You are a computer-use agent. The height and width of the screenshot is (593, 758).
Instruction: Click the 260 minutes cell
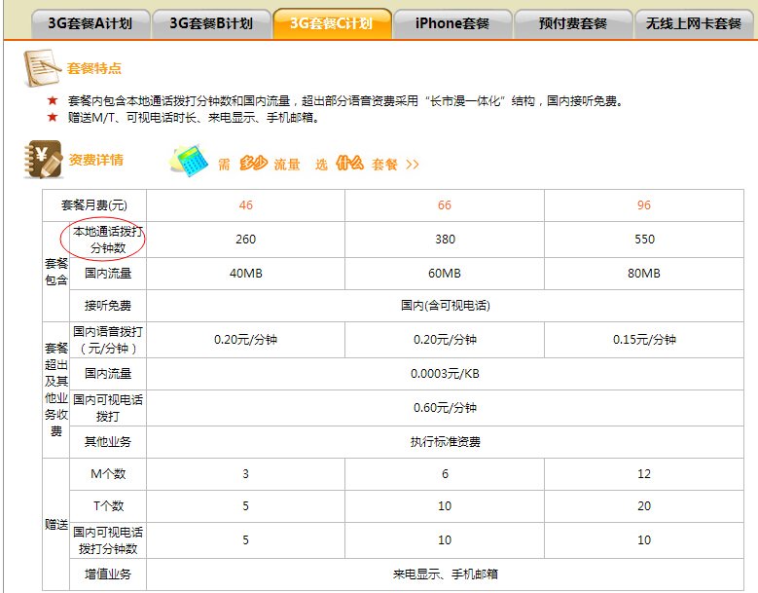point(245,240)
